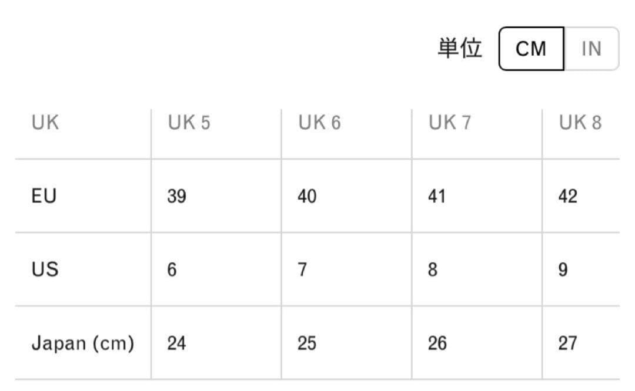Click Japan size 26 cell
This screenshot has width=635, height=391.
(x=437, y=343)
